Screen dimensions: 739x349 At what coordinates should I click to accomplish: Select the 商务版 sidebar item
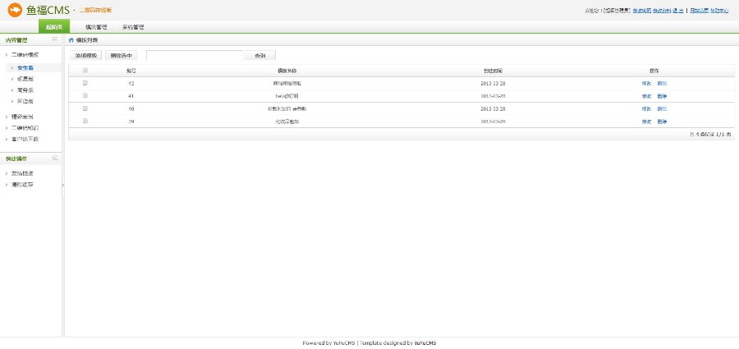tap(25, 90)
